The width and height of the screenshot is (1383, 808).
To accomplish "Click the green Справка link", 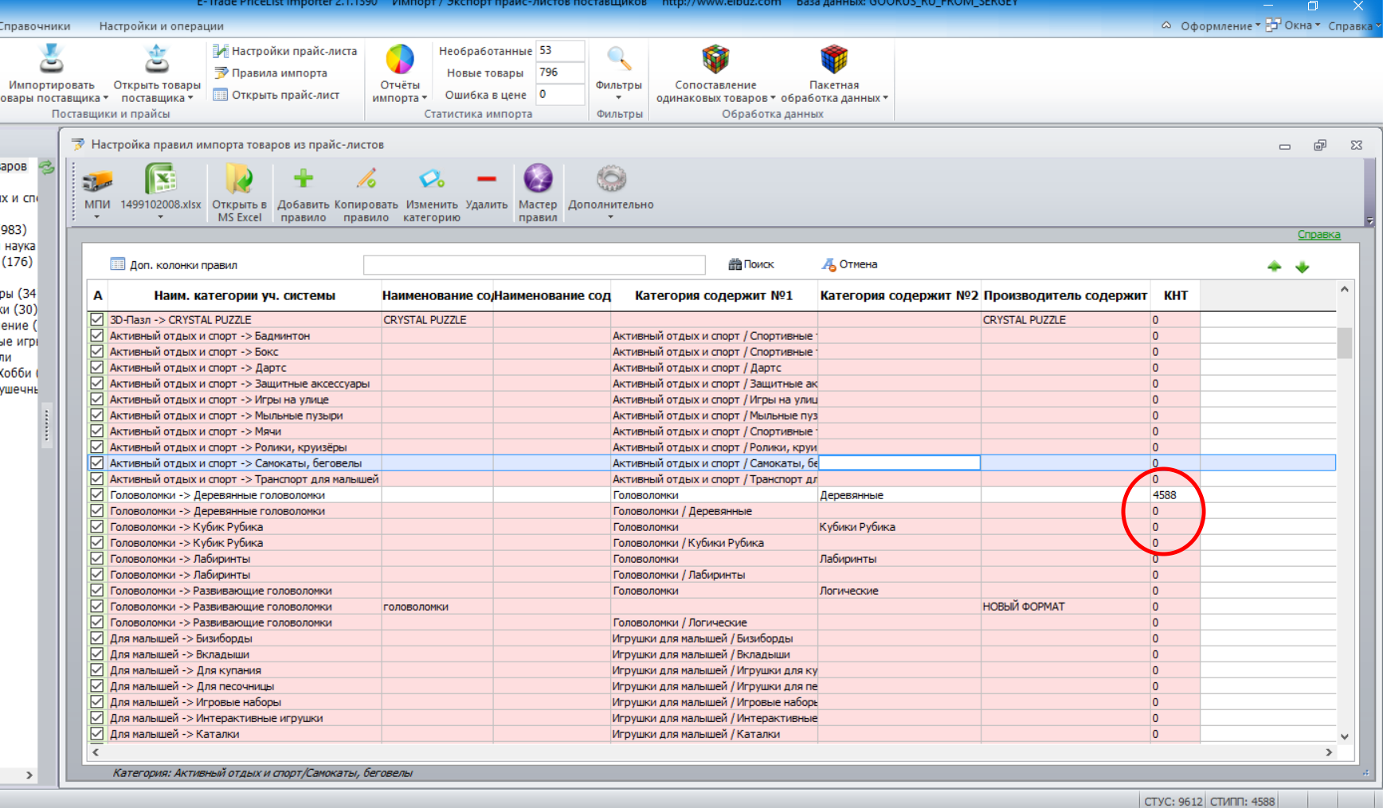I will tap(1318, 234).
